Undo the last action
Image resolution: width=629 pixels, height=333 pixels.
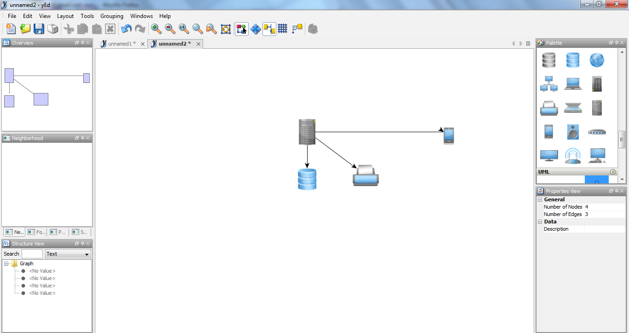(x=126, y=29)
